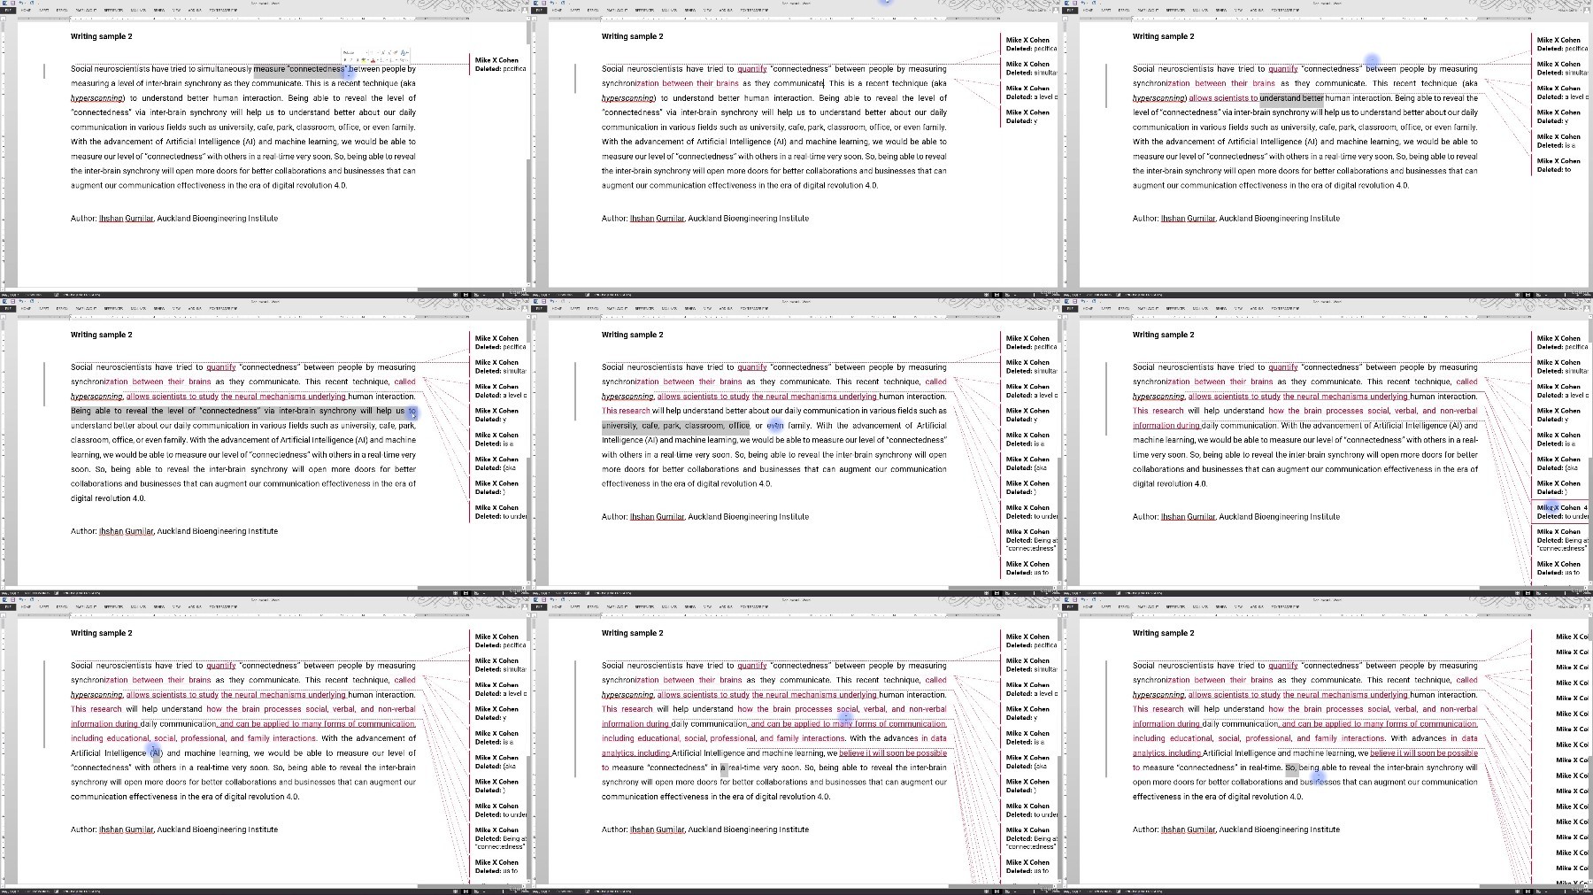Select Web Layout view icon, top-left window status bar
Screen dimensions: 1593x895
(476, 295)
